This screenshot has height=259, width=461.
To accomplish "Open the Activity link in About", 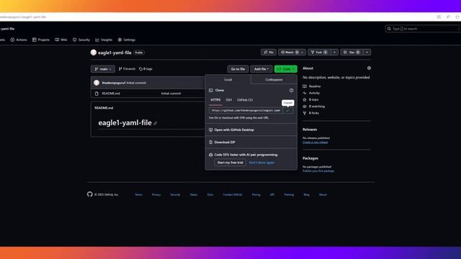I will pyautogui.click(x=311, y=93).
